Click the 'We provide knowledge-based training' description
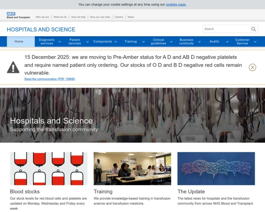Image resolution: width=265 pixels, height=212 pixels. point(132,201)
